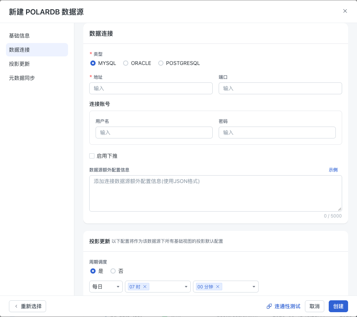Run the 连通性测试
This screenshot has width=357, height=317.
pyautogui.click(x=283, y=306)
